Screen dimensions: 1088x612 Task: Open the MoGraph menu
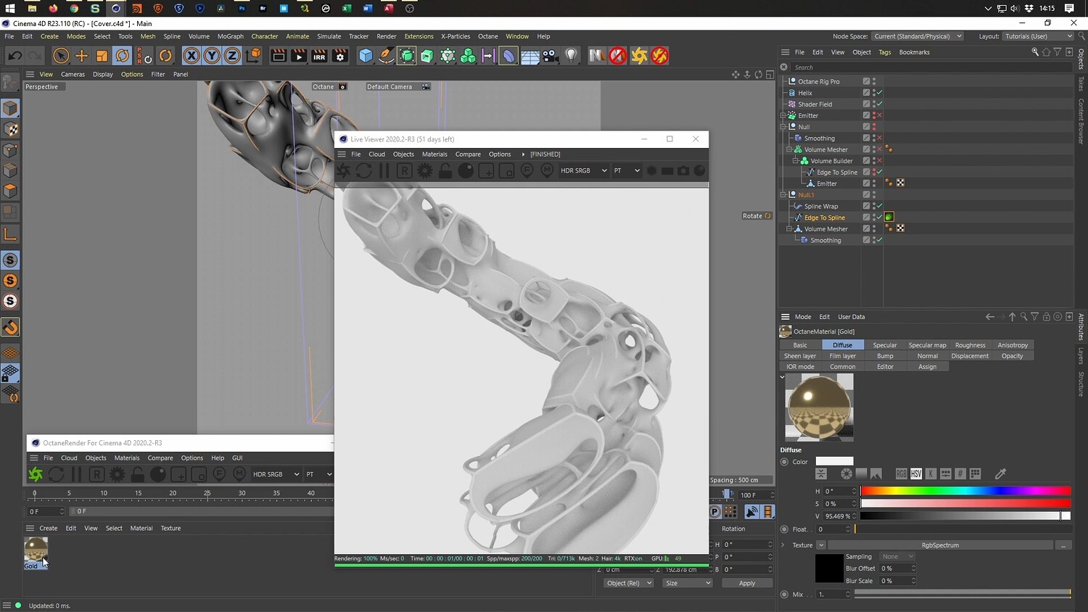click(231, 36)
